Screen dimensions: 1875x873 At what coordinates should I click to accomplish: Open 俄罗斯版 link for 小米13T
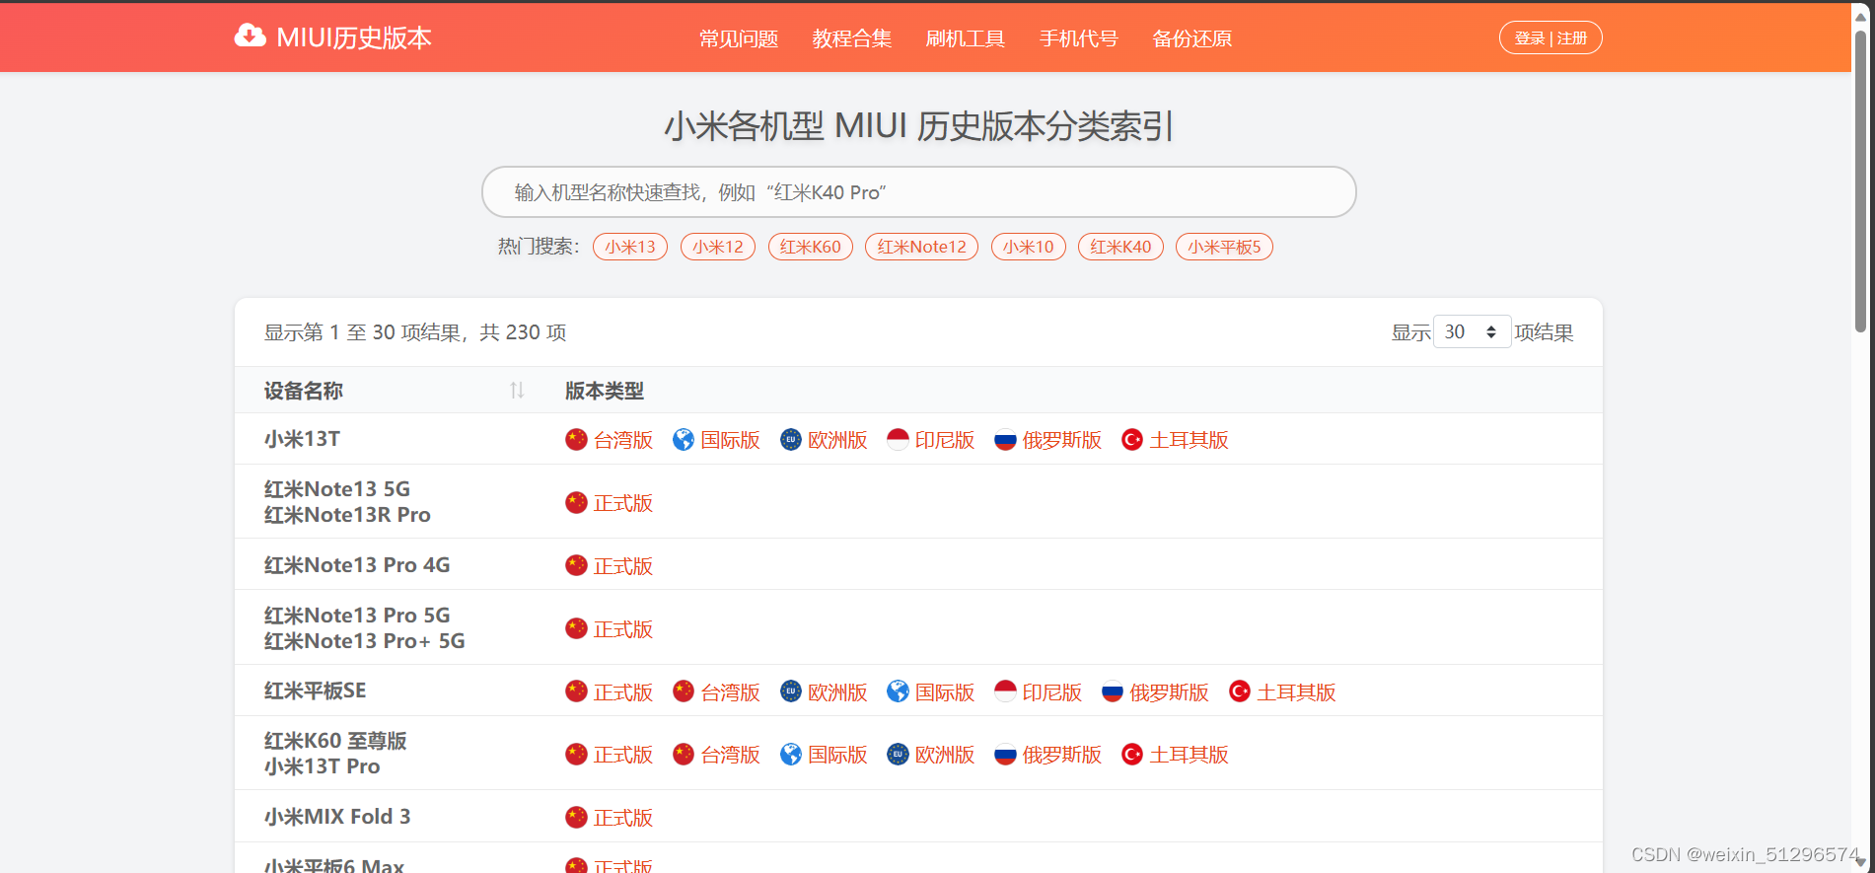1062,440
